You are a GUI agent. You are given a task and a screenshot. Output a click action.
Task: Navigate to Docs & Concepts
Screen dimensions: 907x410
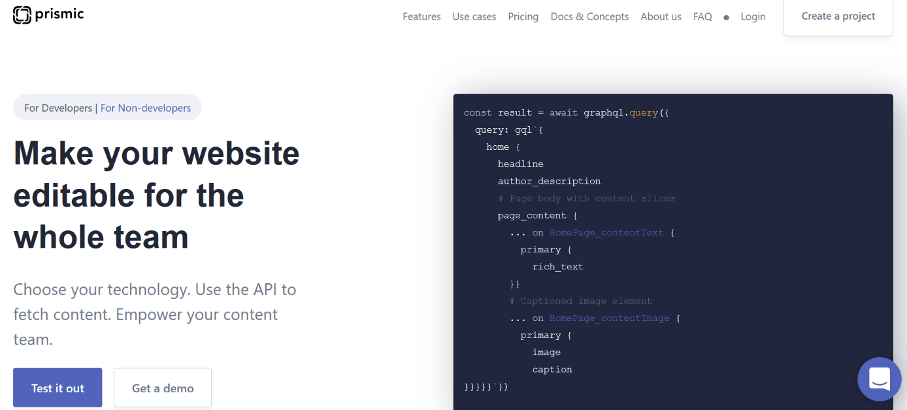[589, 17]
